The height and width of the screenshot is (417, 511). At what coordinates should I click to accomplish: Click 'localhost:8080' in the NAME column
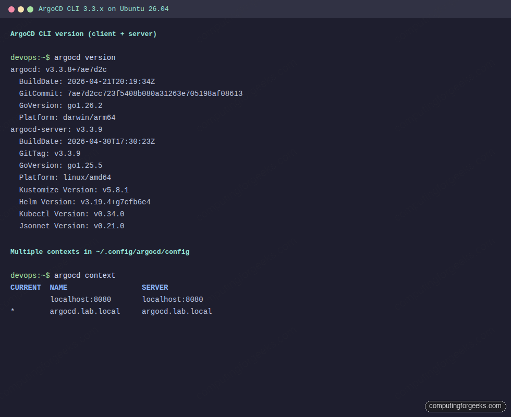80,299
